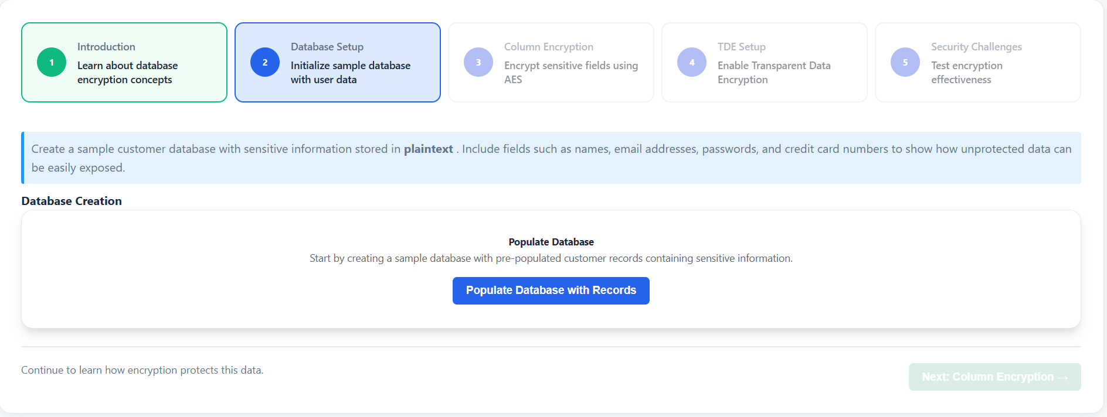Click "Initialize sample database with user data" text
The height and width of the screenshot is (417, 1107).
point(351,73)
